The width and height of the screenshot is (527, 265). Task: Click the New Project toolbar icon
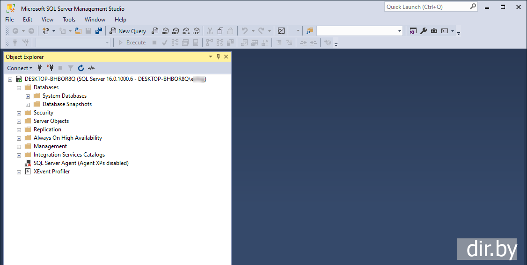tap(46, 31)
